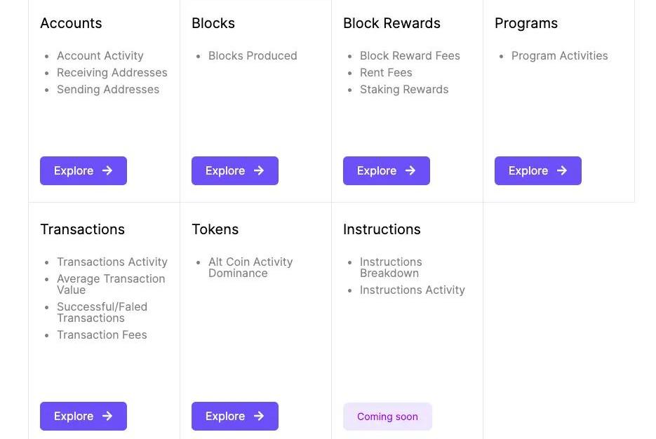Viewport: 656px width, 439px height.
Task: Open Instructions Breakdown item
Action: coord(391,268)
